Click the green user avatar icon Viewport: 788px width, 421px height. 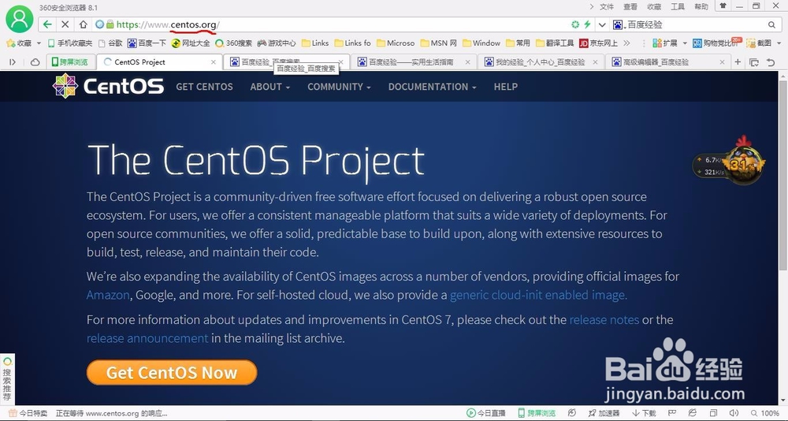(x=19, y=19)
